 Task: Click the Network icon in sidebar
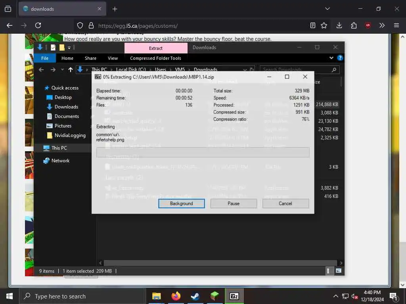tap(46, 161)
